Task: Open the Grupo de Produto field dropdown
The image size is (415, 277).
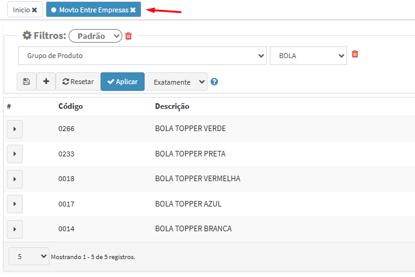Action: click(x=142, y=56)
